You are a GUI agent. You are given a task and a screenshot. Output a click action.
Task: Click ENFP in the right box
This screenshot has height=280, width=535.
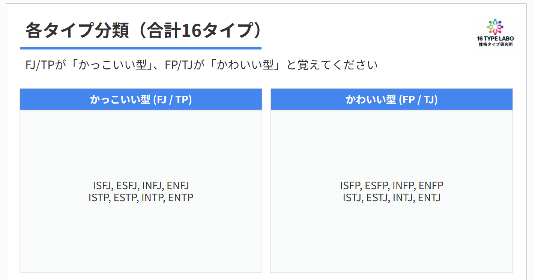(431, 186)
